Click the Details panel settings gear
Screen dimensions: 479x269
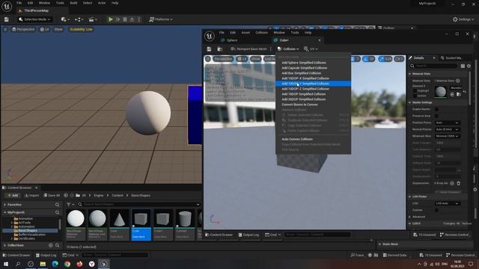[x=469, y=66]
